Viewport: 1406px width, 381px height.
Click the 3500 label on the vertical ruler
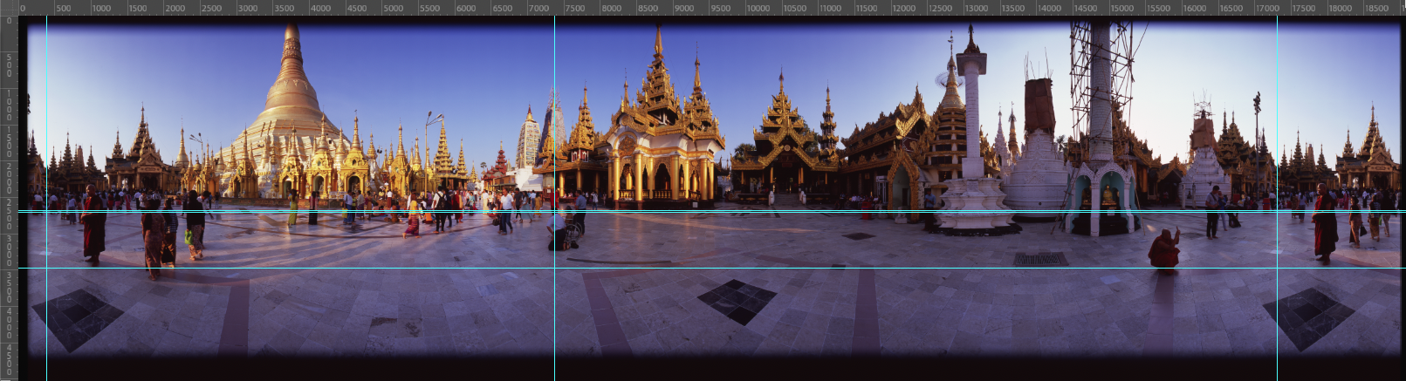(9, 285)
